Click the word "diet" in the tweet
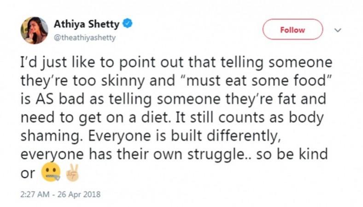The width and height of the screenshot is (363, 207). [x=154, y=117]
